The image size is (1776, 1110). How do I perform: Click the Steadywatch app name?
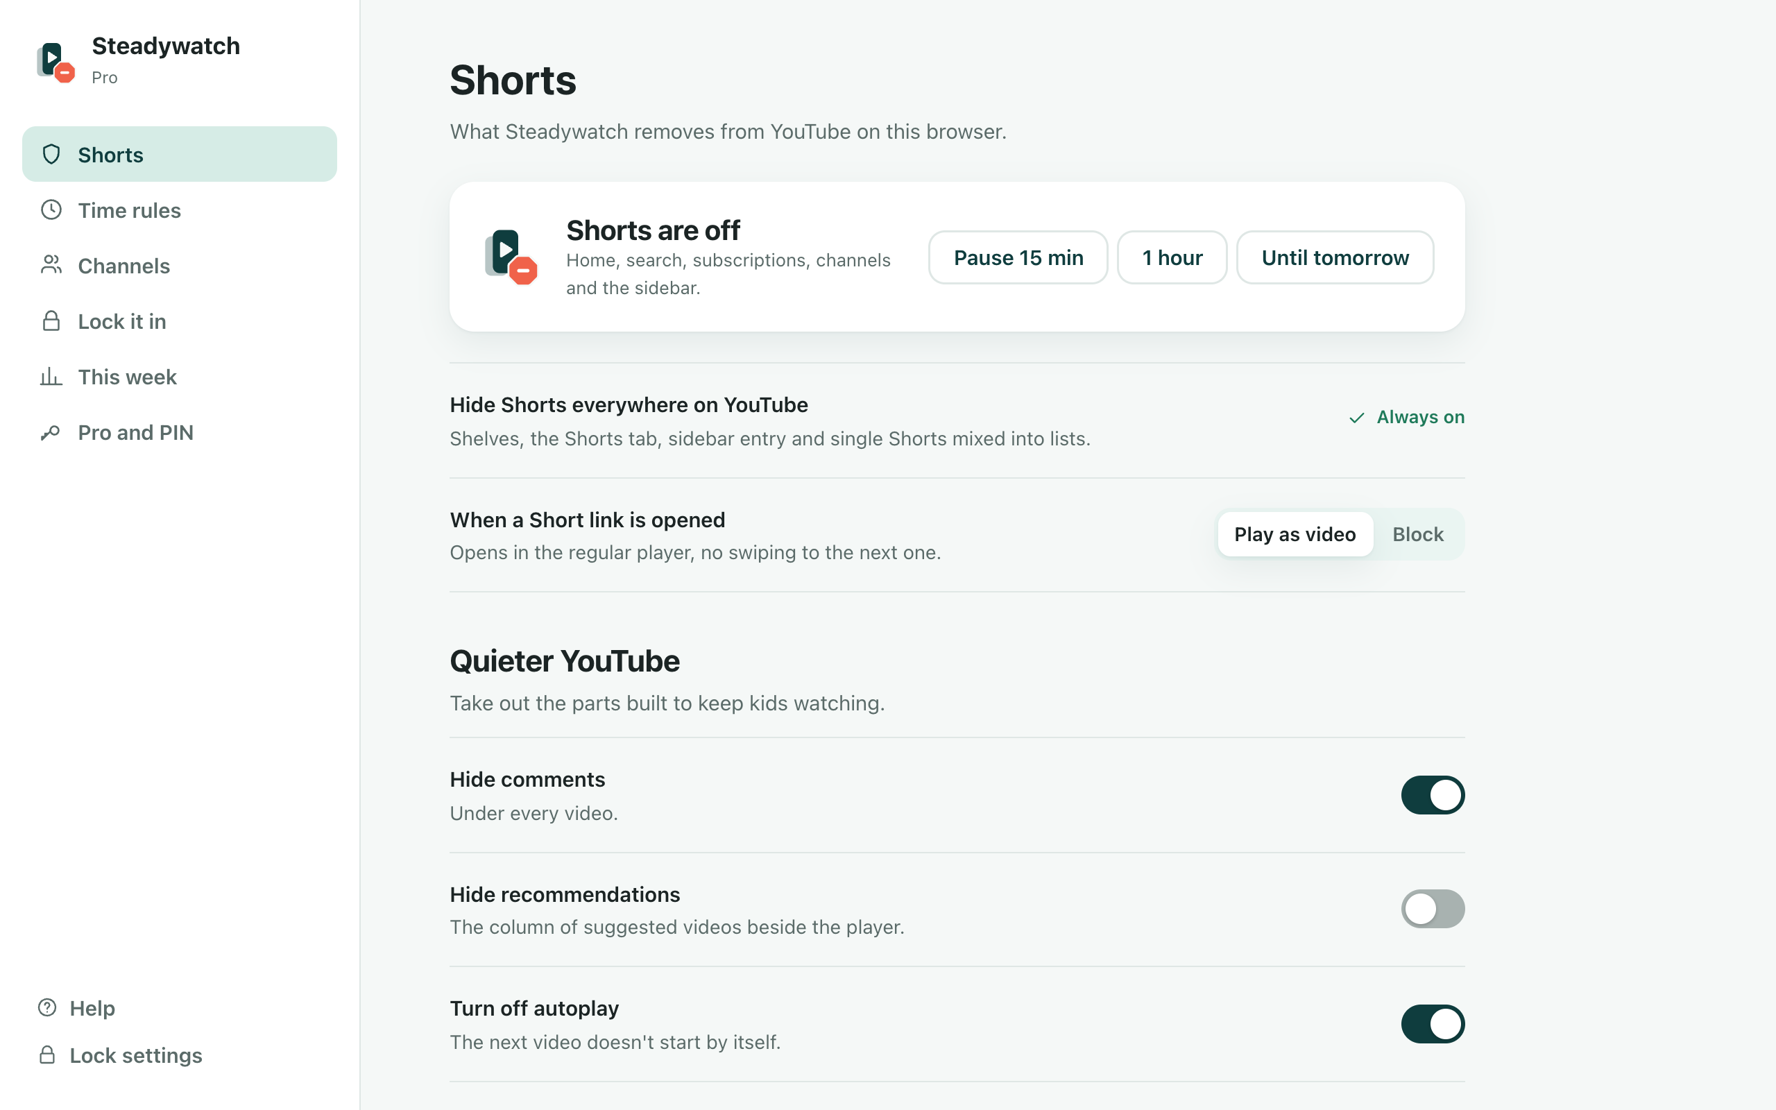(166, 46)
